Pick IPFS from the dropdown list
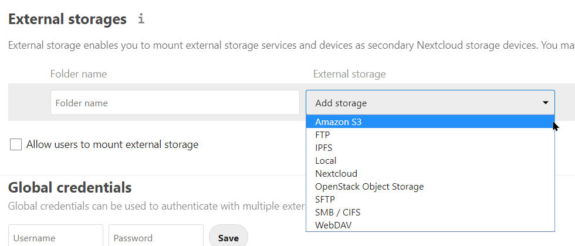The width and height of the screenshot is (575, 246). tap(324, 148)
